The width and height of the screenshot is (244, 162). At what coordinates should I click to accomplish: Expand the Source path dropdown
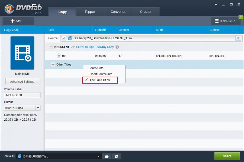click(x=238, y=38)
